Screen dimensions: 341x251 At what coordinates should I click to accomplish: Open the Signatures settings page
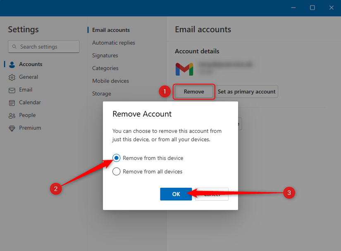pos(105,55)
